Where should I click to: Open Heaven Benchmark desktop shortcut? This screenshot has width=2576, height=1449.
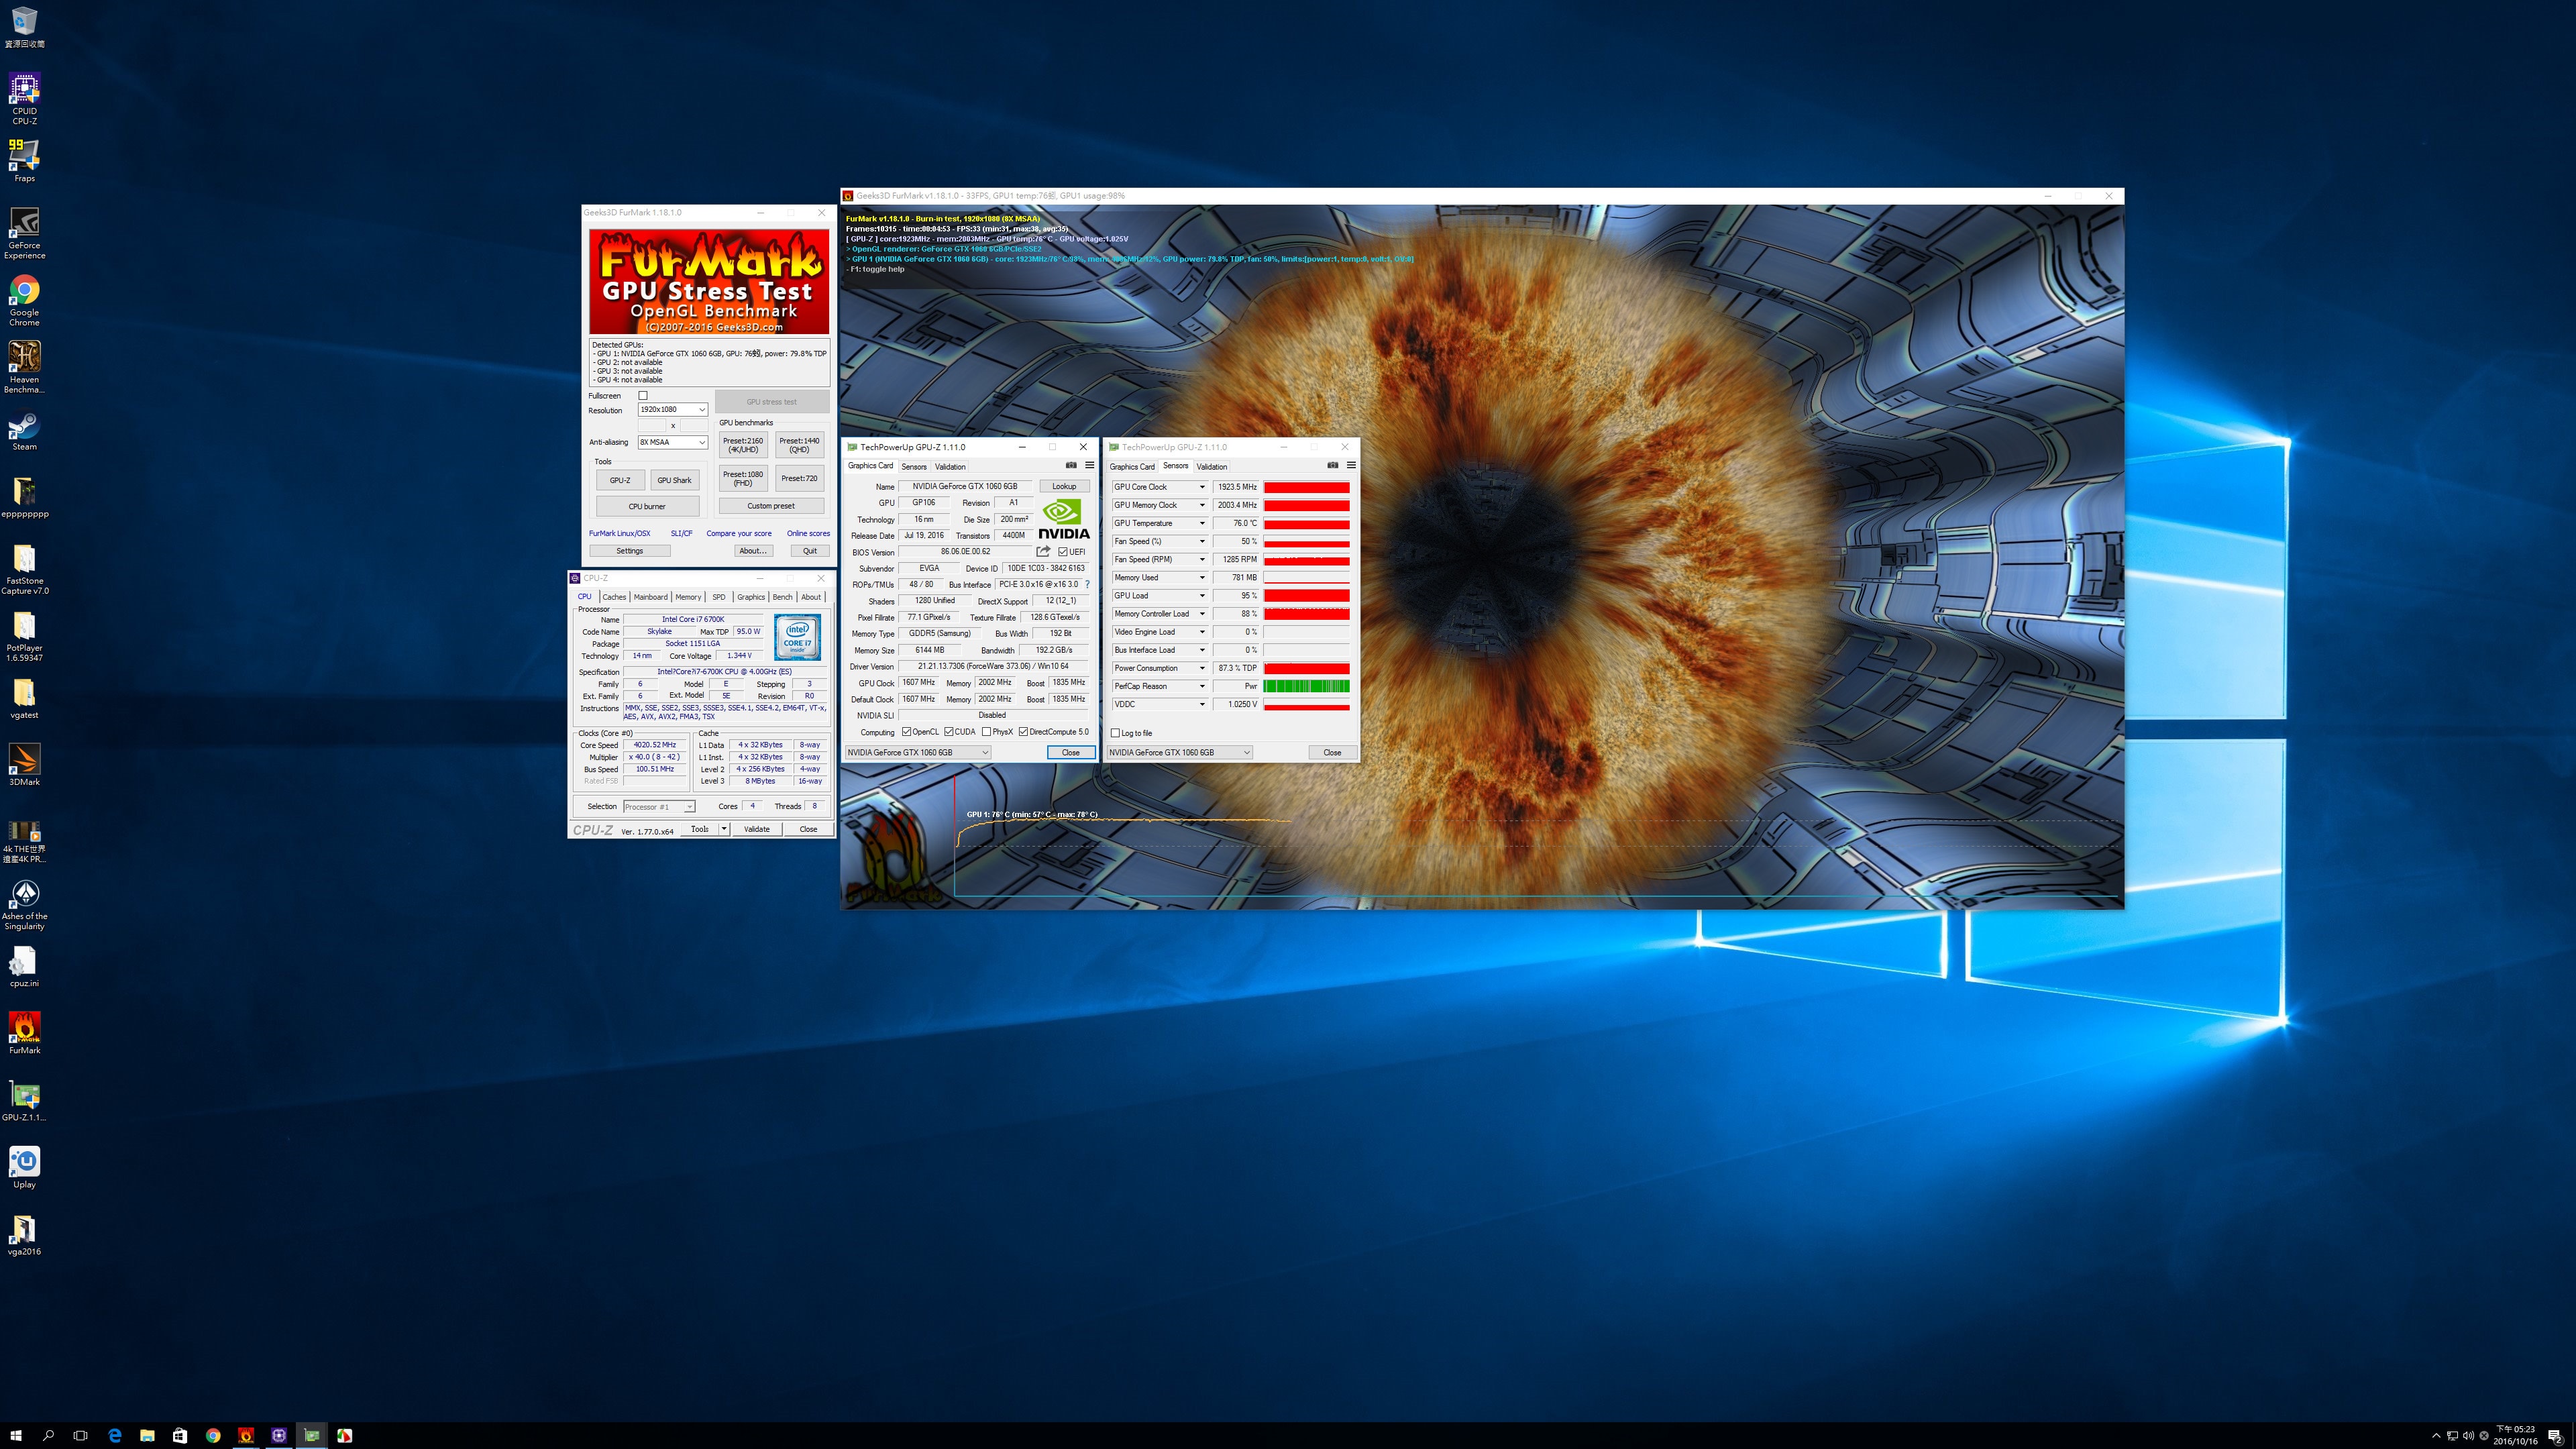pyautogui.click(x=24, y=367)
